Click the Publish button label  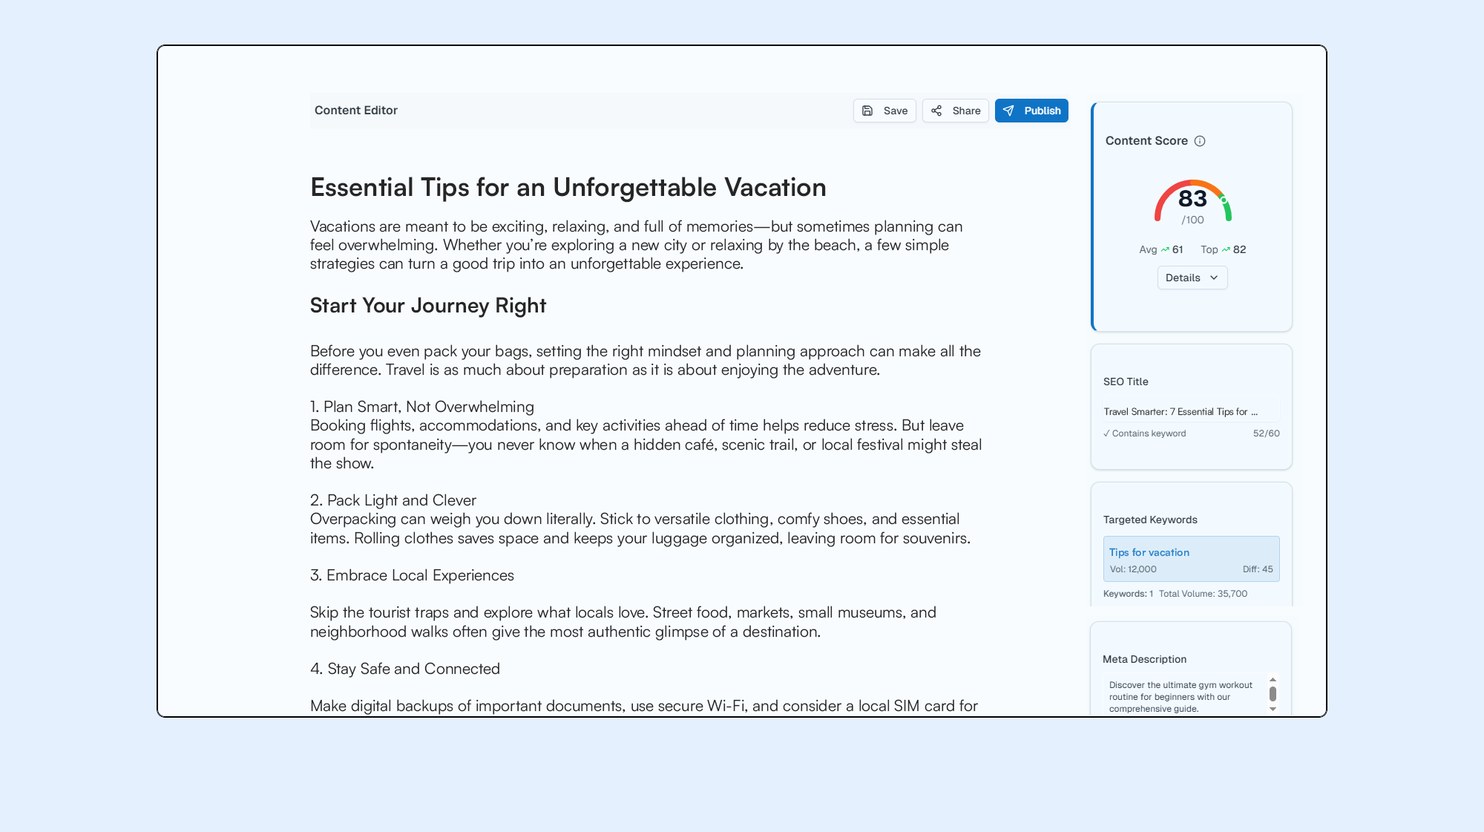tap(1043, 111)
